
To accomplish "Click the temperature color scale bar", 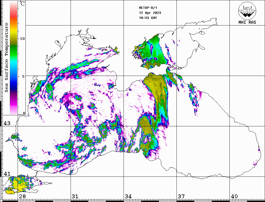I will pos(14,58).
